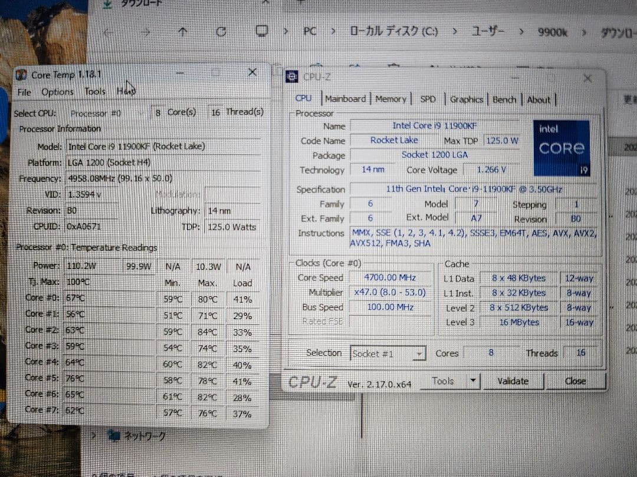
Task: Click the Explorer back navigation arrow
Action: pyautogui.click(x=108, y=32)
